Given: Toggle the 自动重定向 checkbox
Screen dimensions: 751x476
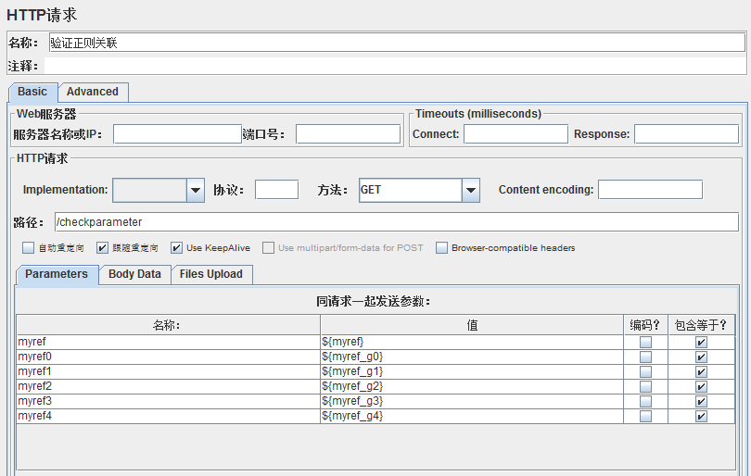Looking at the screenshot, I should click(x=28, y=248).
